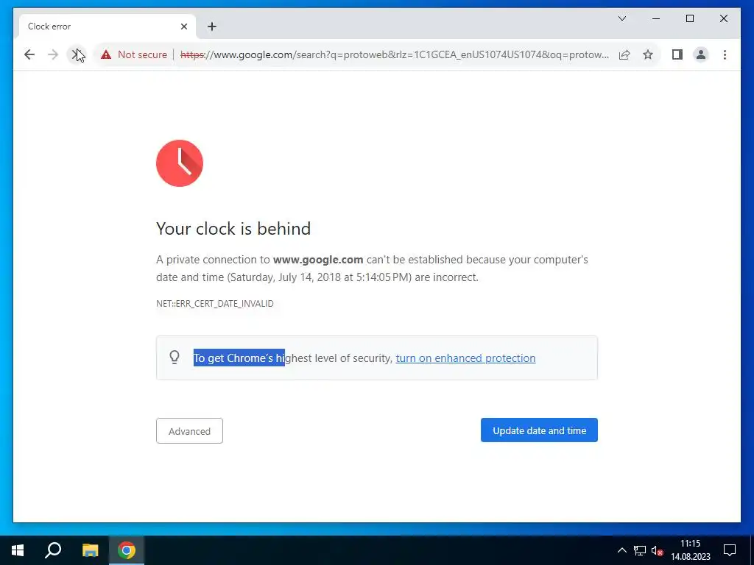This screenshot has height=565, width=754.
Task: Open the Chrome side panel icon
Action: [x=677, y=54]
